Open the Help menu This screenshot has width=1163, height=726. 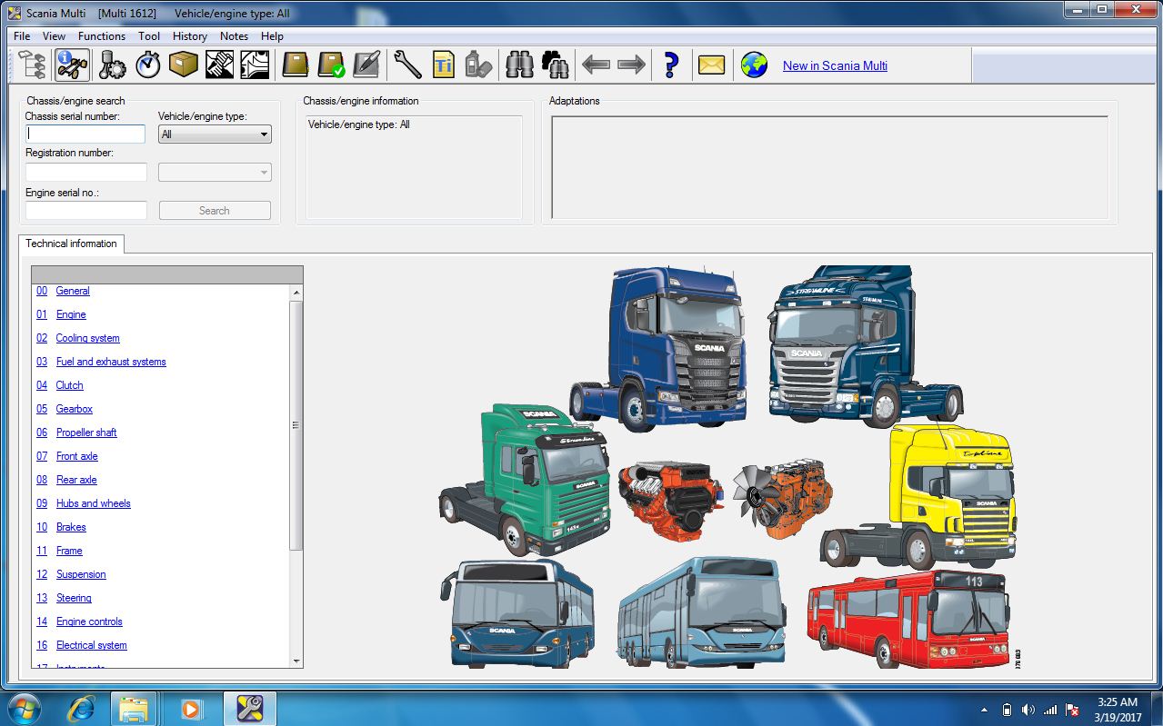pos(272,36)
